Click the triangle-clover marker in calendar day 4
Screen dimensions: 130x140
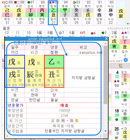(x=117, y=81)
